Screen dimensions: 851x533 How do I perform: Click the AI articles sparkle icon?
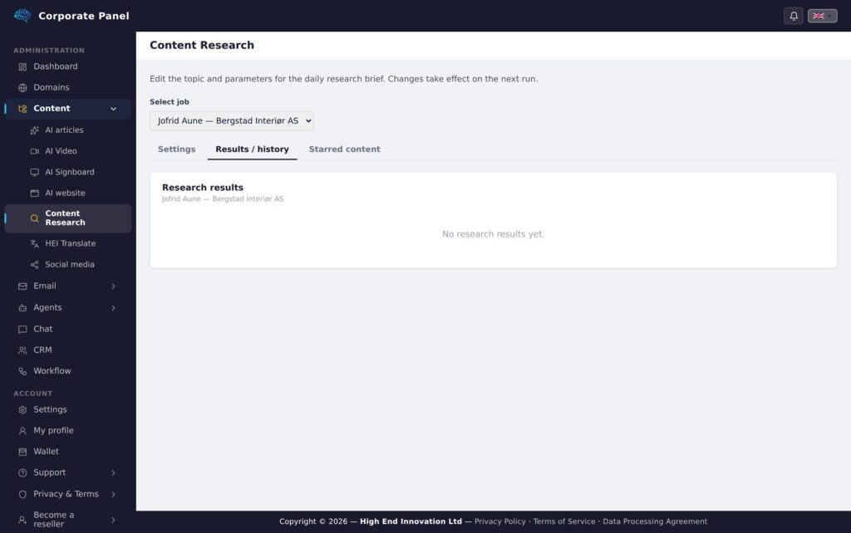point(35,130)
